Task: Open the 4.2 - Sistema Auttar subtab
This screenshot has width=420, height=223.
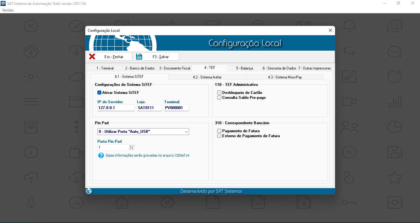Action: pyautogui.click(x=207, y=77)
